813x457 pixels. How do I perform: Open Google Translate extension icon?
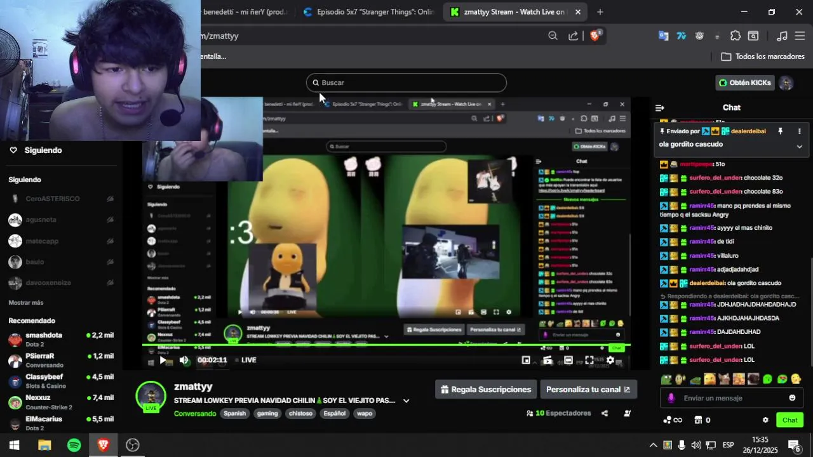663,36
